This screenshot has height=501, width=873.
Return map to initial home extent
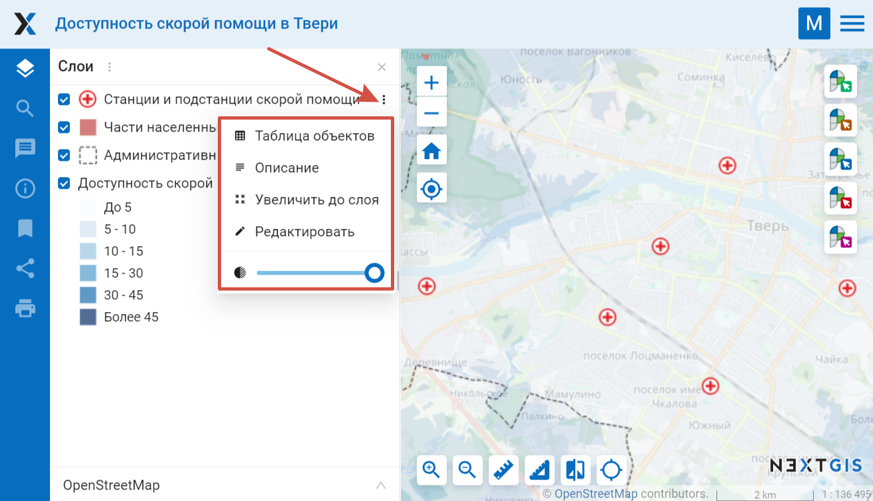tap(432, 152)
